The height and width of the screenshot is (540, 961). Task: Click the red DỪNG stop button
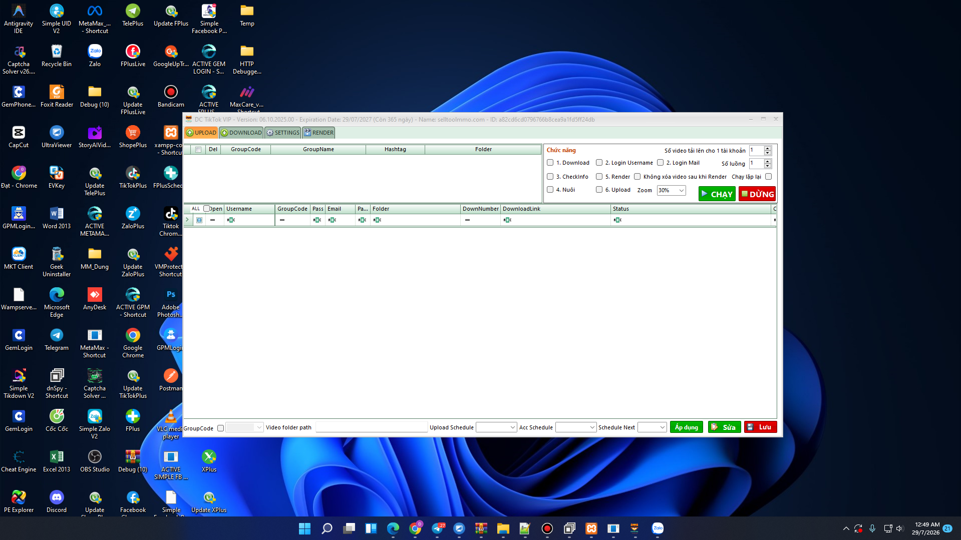pos(758,194)
